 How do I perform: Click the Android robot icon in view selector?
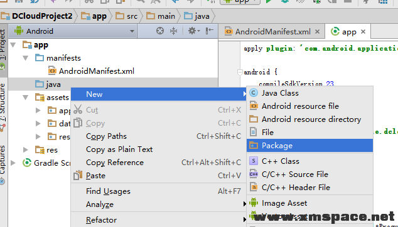click(19, 31)
